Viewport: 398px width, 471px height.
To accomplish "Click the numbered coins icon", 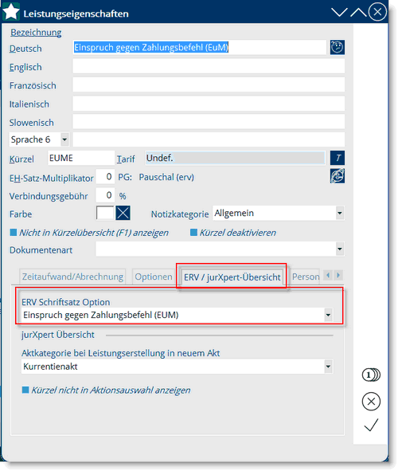I will pyautogui.click(x=371, y=375).
